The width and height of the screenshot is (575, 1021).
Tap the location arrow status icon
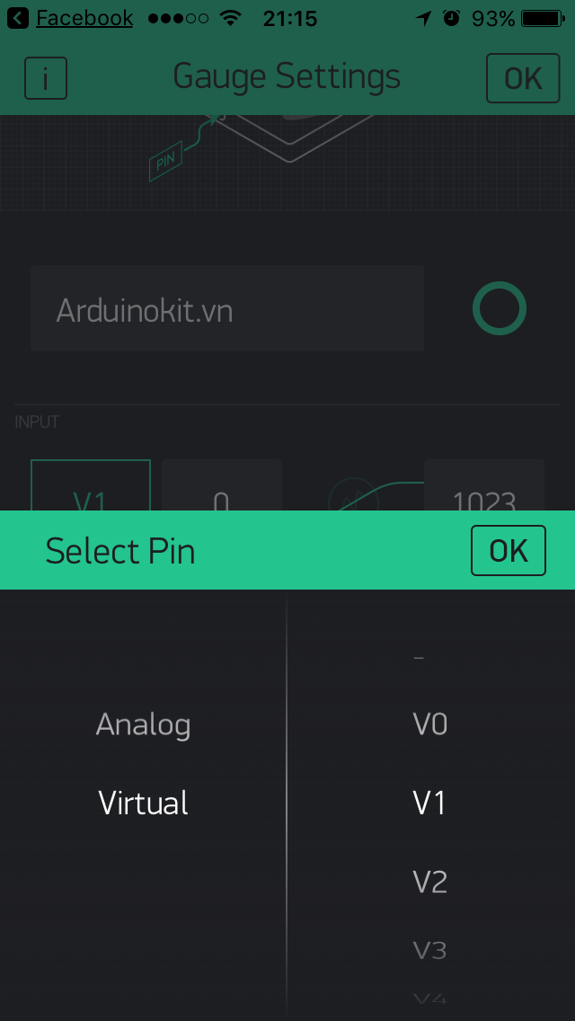click(x=423, y=18)
